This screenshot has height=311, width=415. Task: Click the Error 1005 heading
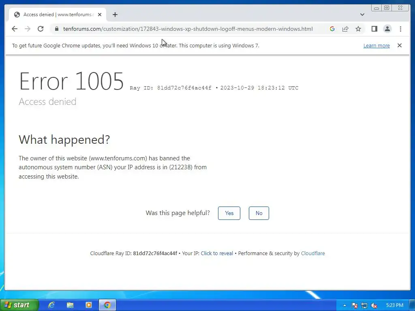pos(71,81)
